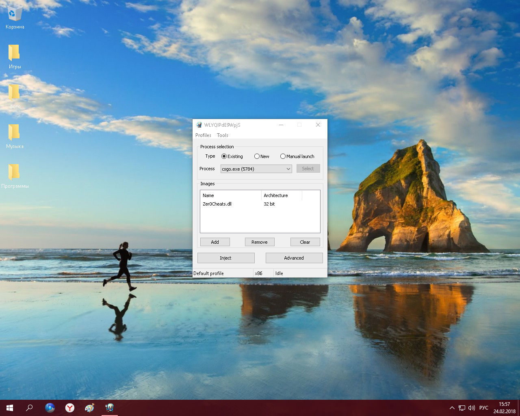Click the volume speaker tray icon
The image size is (520, 416).
click(471, 408)
